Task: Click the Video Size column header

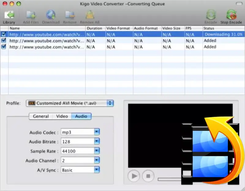Action: point(173,28)
